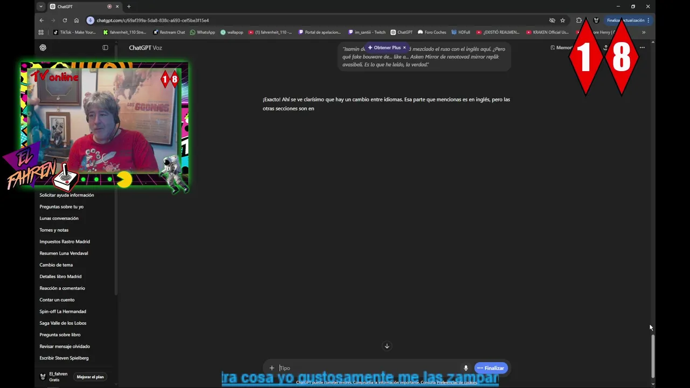
Task: Open ChatGPT Voz model selector
Action: (x=145, y=48)
